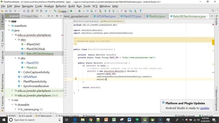Collapse the app module tree node
This screenshot has height=123, width=219.
click(6, 21)
